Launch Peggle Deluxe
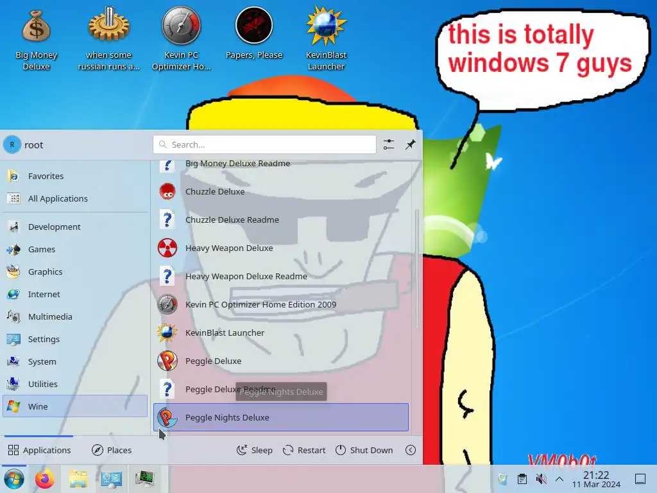The height and width of the screenshot is (493, 657). coord(281,361)
